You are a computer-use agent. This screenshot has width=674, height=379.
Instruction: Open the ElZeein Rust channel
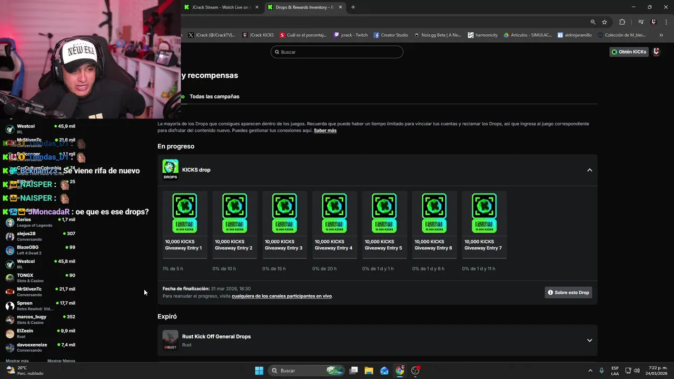pos(41,334)
